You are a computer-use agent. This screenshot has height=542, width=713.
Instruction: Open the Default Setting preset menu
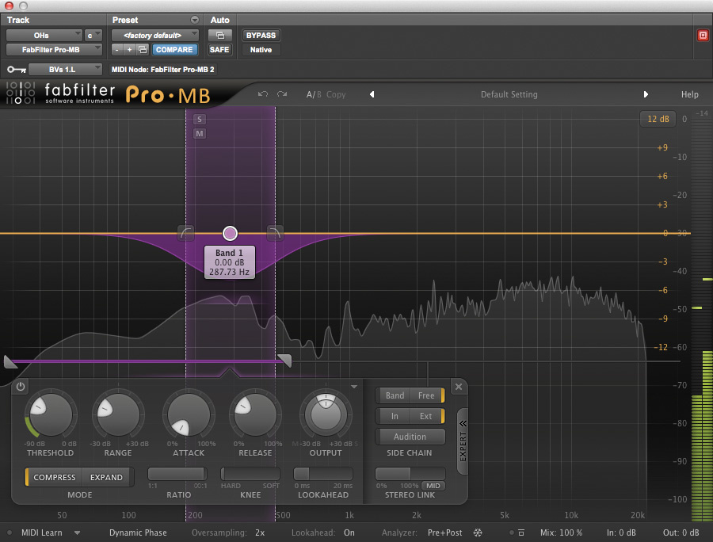tap(509, 94)
